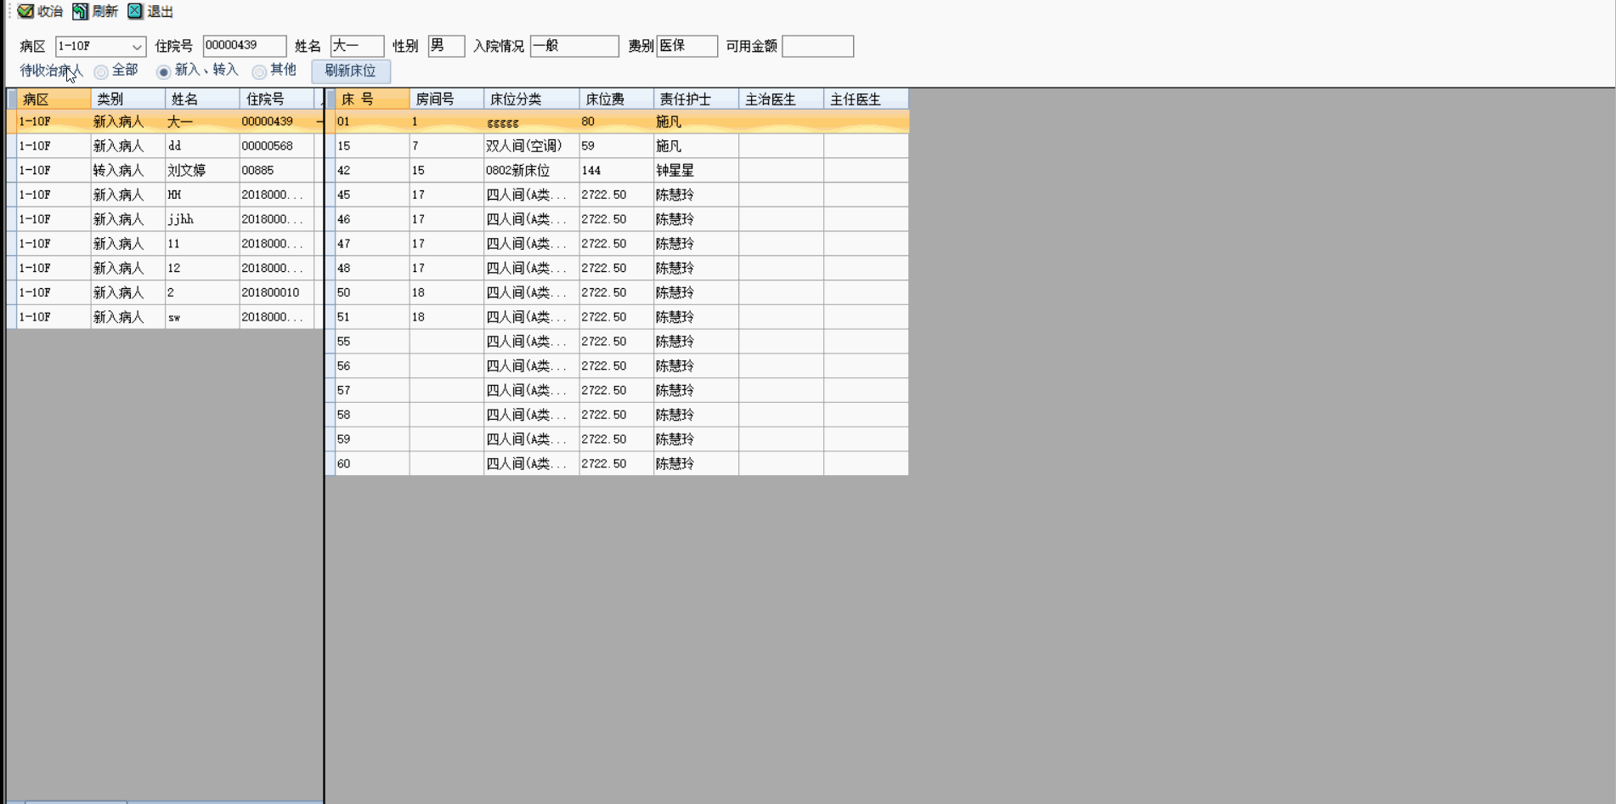Sort bed list by 床位费 column header
This screenshot has height=804, width=1616.
coord(617,99)
